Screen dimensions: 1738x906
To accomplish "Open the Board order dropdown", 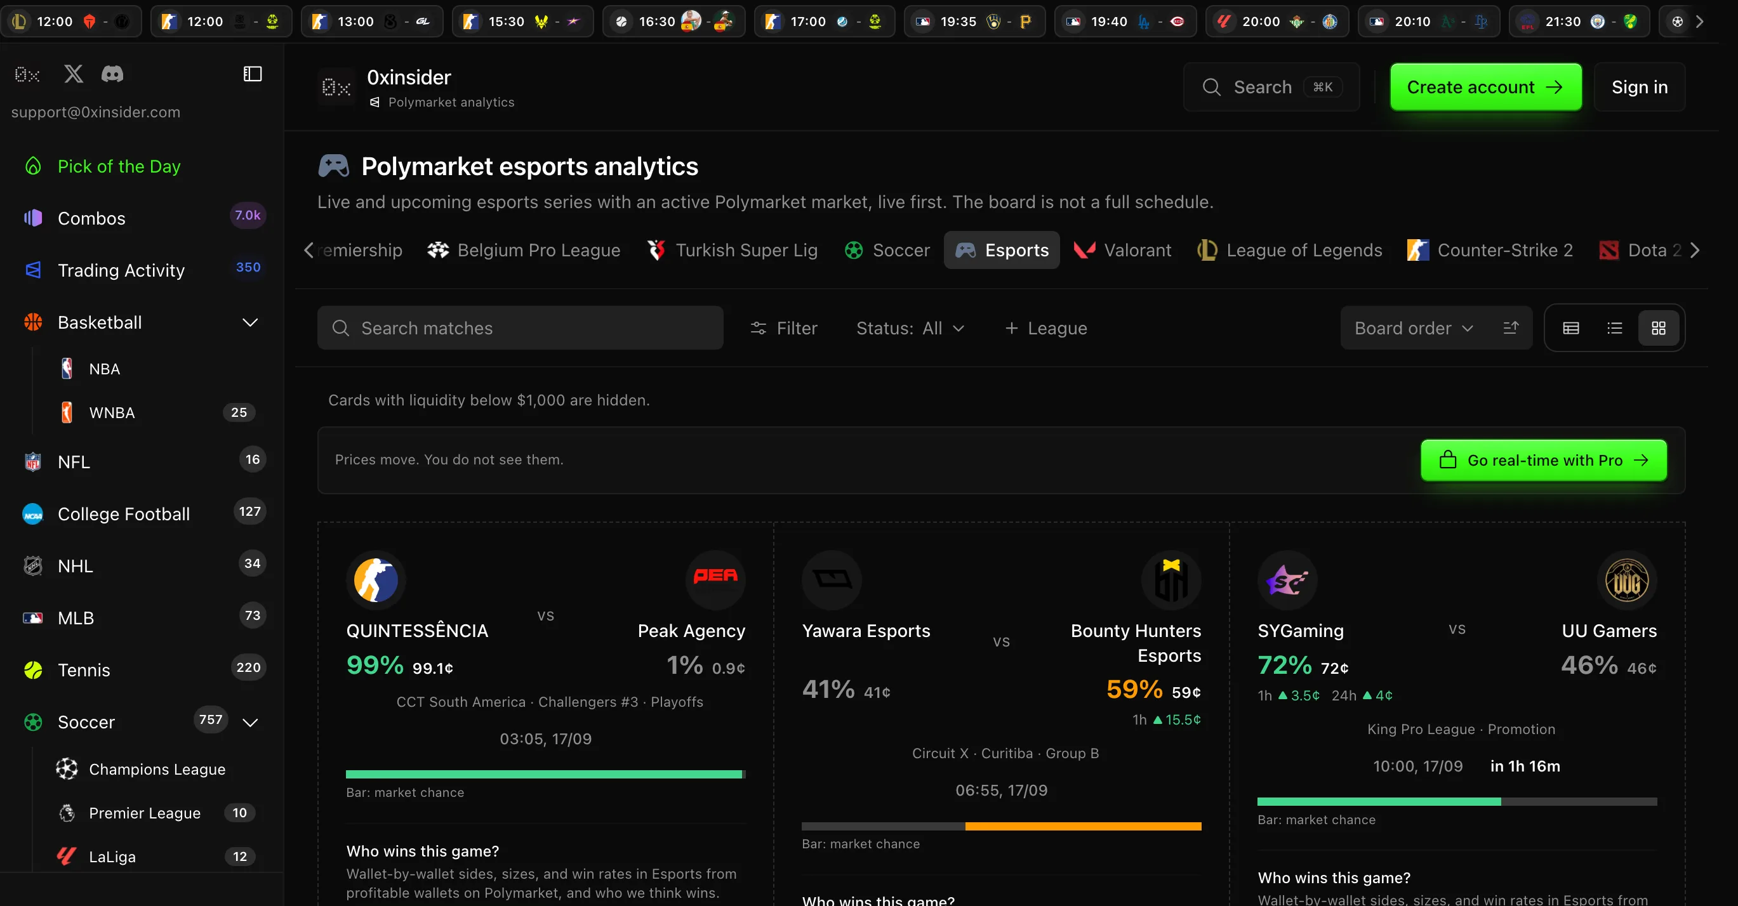I will [x=1414, y=328].
